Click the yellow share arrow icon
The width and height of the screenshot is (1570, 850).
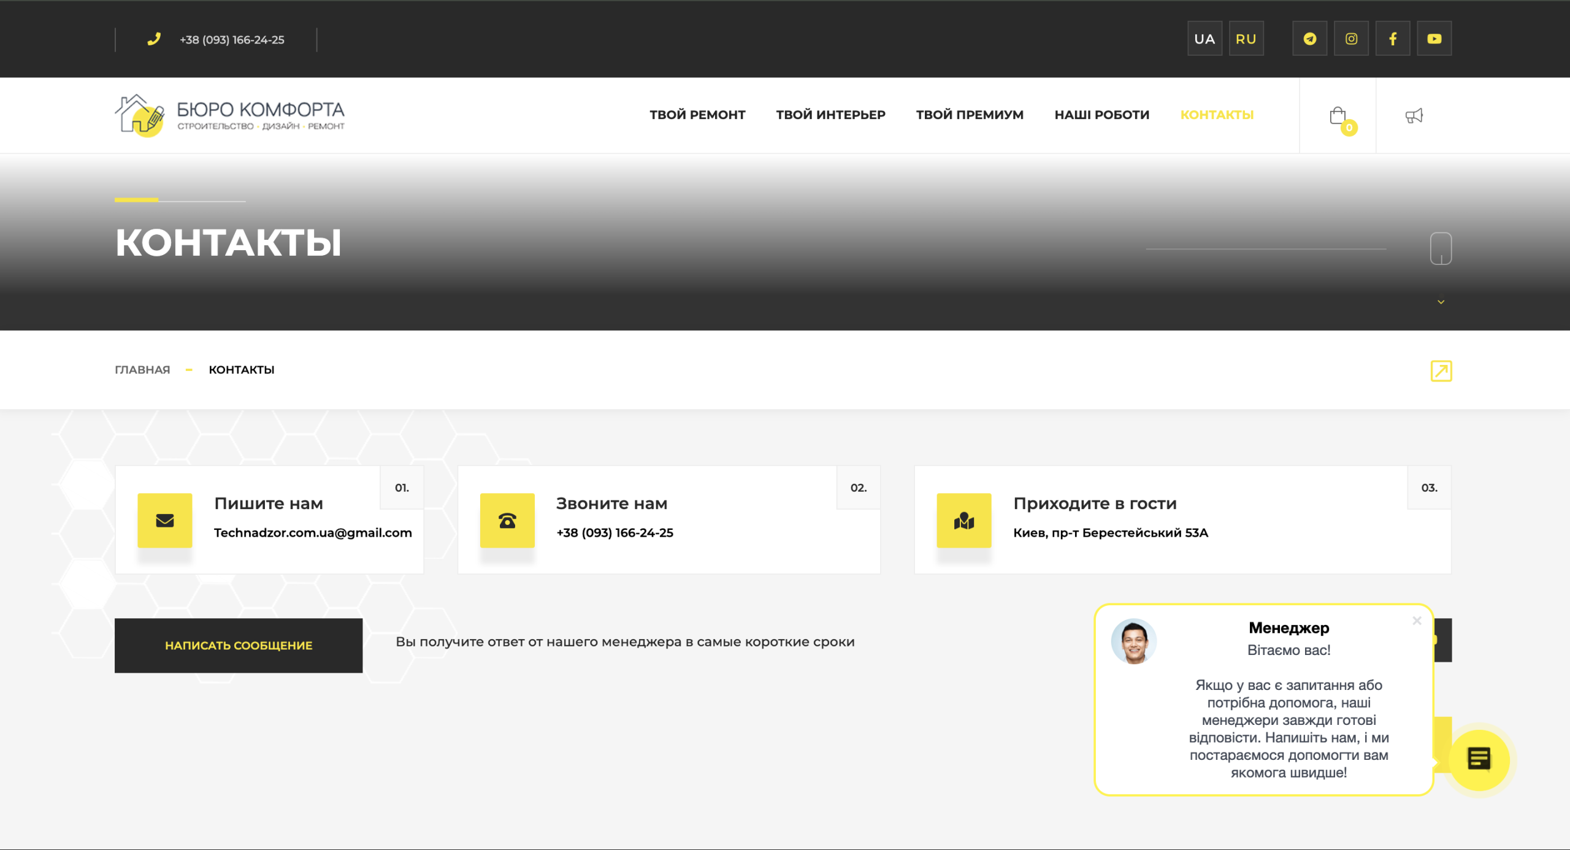(x=1441, y=371)
